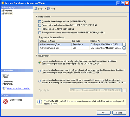Click the File Type column header

pos(80,41)
